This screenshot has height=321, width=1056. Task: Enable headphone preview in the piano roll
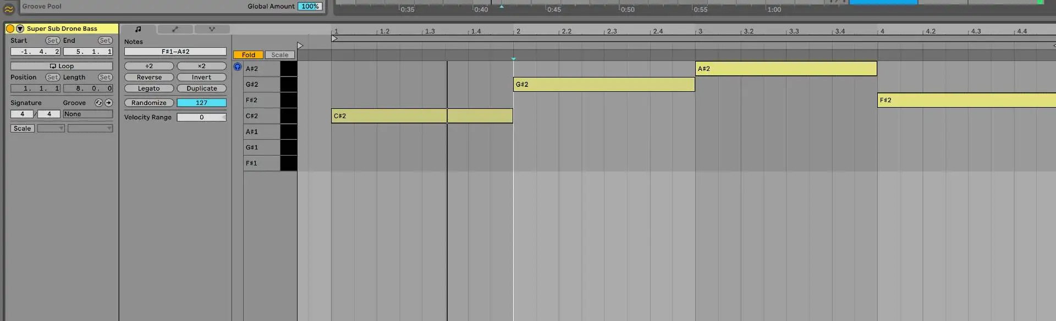point(238,67)
